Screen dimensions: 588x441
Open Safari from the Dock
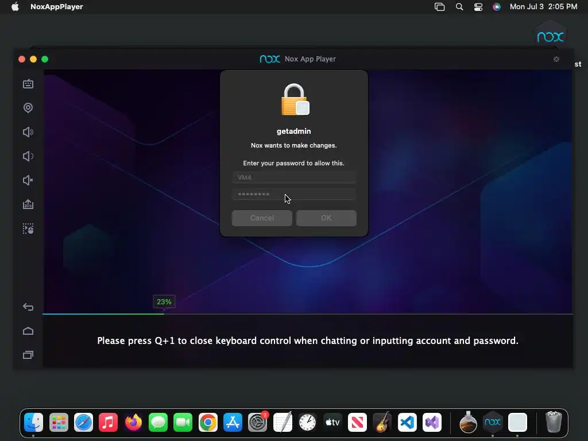pos(83,422)
